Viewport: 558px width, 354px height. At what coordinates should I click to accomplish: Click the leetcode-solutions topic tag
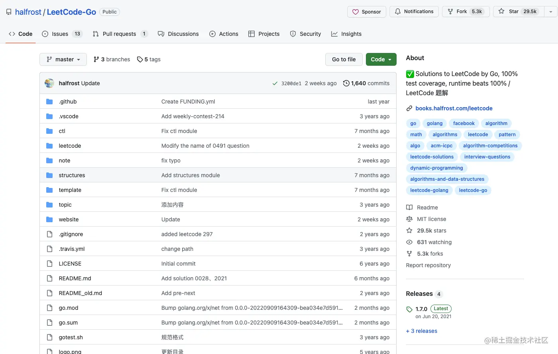coord(432,157)
